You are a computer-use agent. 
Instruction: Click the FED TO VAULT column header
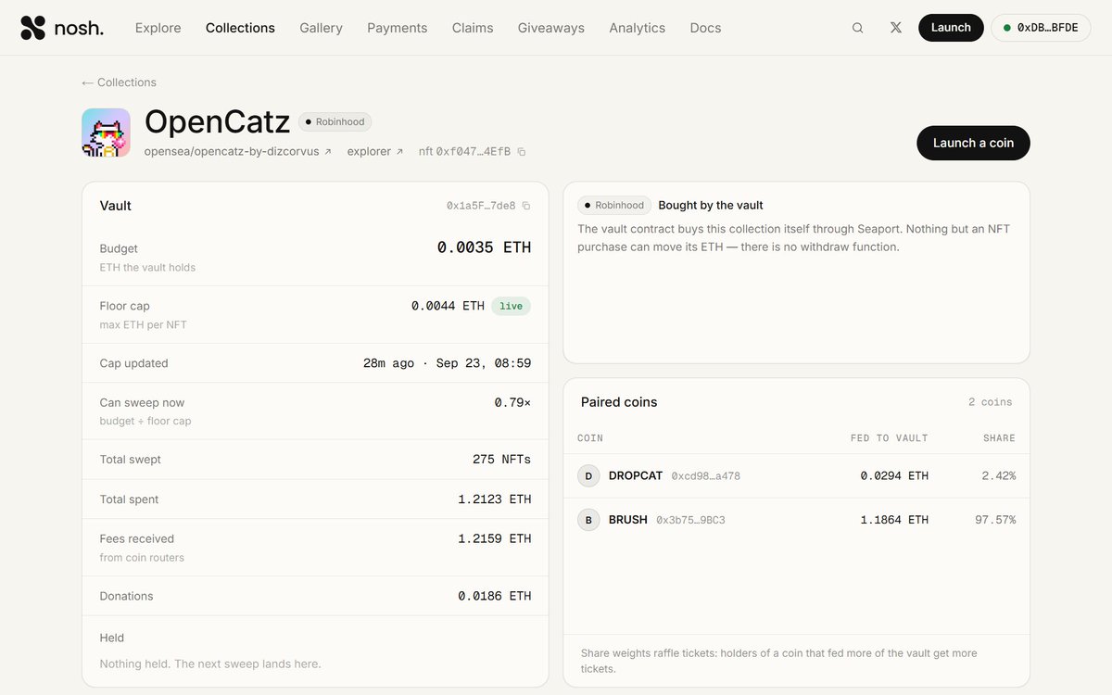tap(889, 438)
